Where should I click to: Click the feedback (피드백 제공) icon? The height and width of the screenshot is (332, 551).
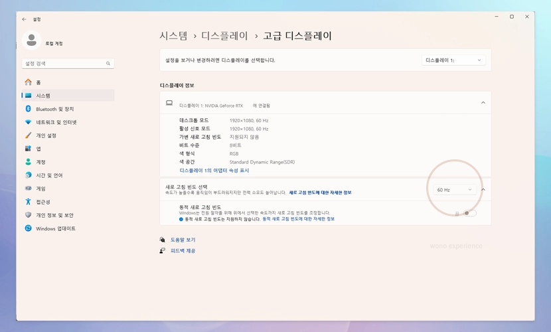tap(163, 250)
